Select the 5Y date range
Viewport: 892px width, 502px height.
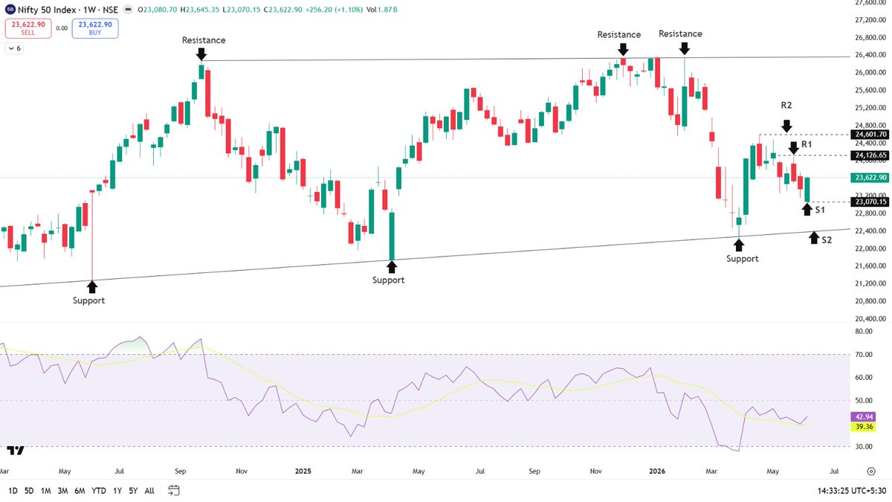(133, 491)
